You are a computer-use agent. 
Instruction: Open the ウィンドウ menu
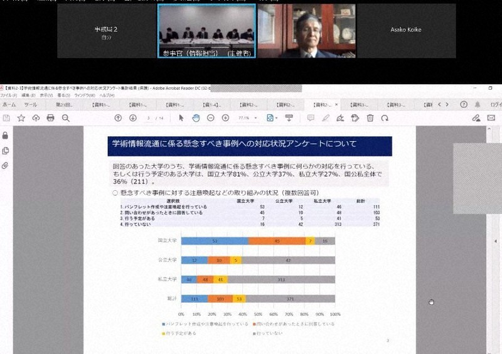[x=85, y=95]
